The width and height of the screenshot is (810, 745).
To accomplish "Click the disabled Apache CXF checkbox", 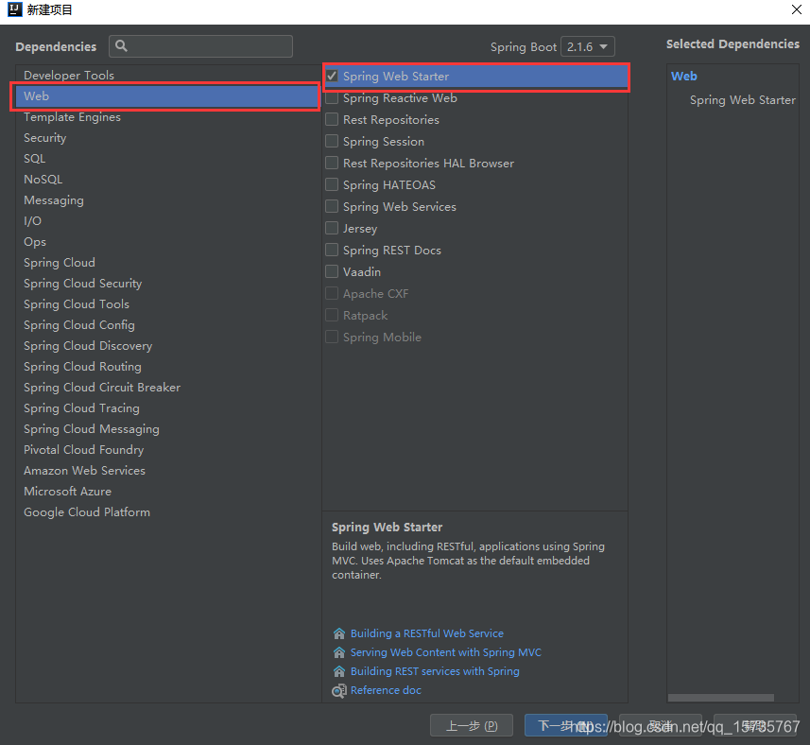I will pos(332,293).
